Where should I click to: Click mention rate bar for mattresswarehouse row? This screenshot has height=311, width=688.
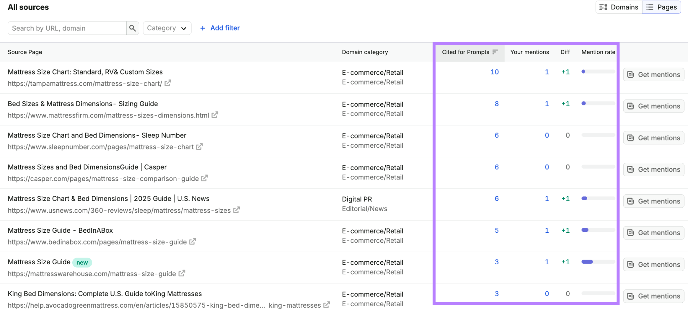(x=598, y=262)
